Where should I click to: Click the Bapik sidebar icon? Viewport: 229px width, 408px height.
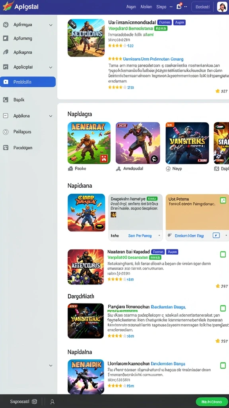coord(6,100)
